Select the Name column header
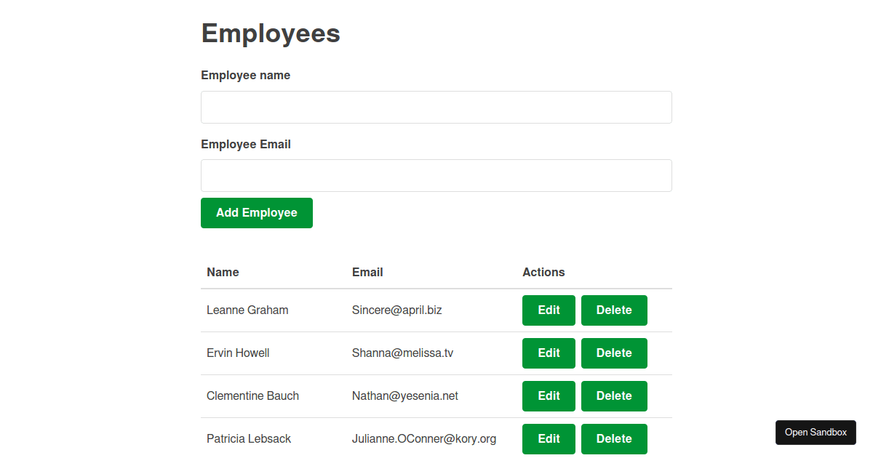This screenshot has height=458, width=873. click(222, 272)
